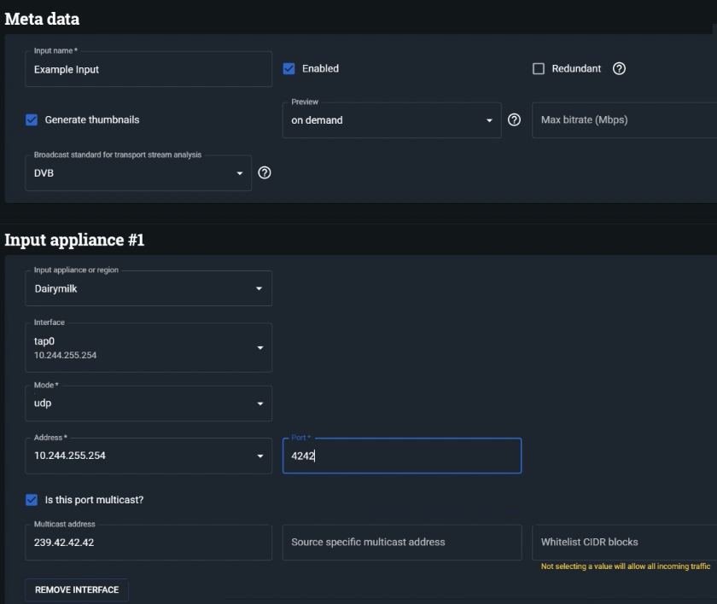Expand the Address 10.244.255.254 dropdown
This screenshot has width=717, height=604.
[x=149, y=456]
